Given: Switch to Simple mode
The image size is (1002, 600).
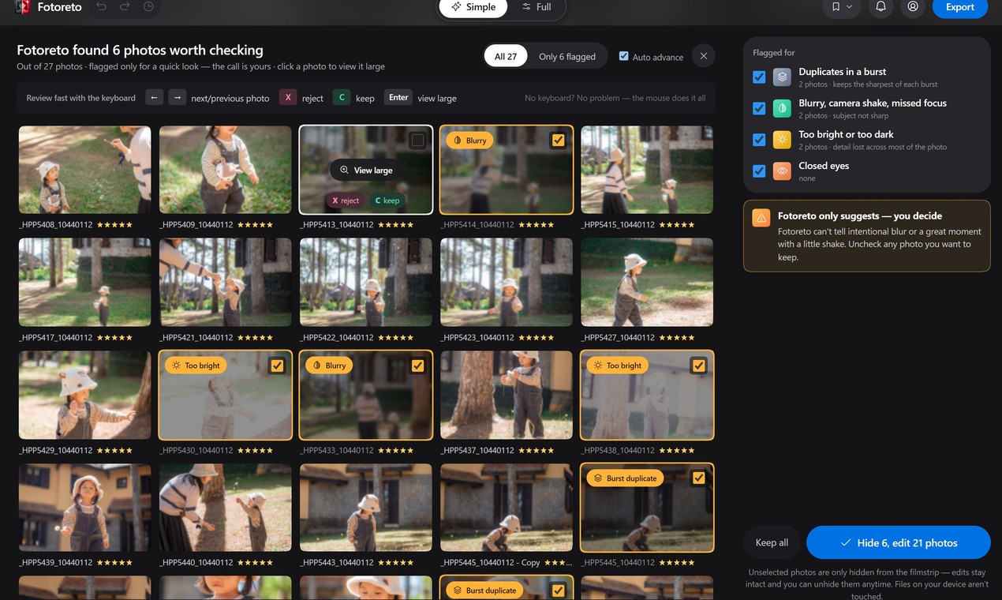Looking at the screenshot, I should click(x=473, y=7).
